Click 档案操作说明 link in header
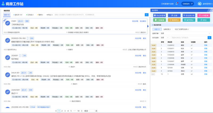Viewport: 213px width, 113px height. pos(168,4)
